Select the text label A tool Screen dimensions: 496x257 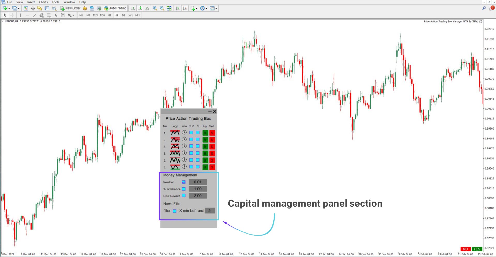pyautogui.click(x=56, y=15)
